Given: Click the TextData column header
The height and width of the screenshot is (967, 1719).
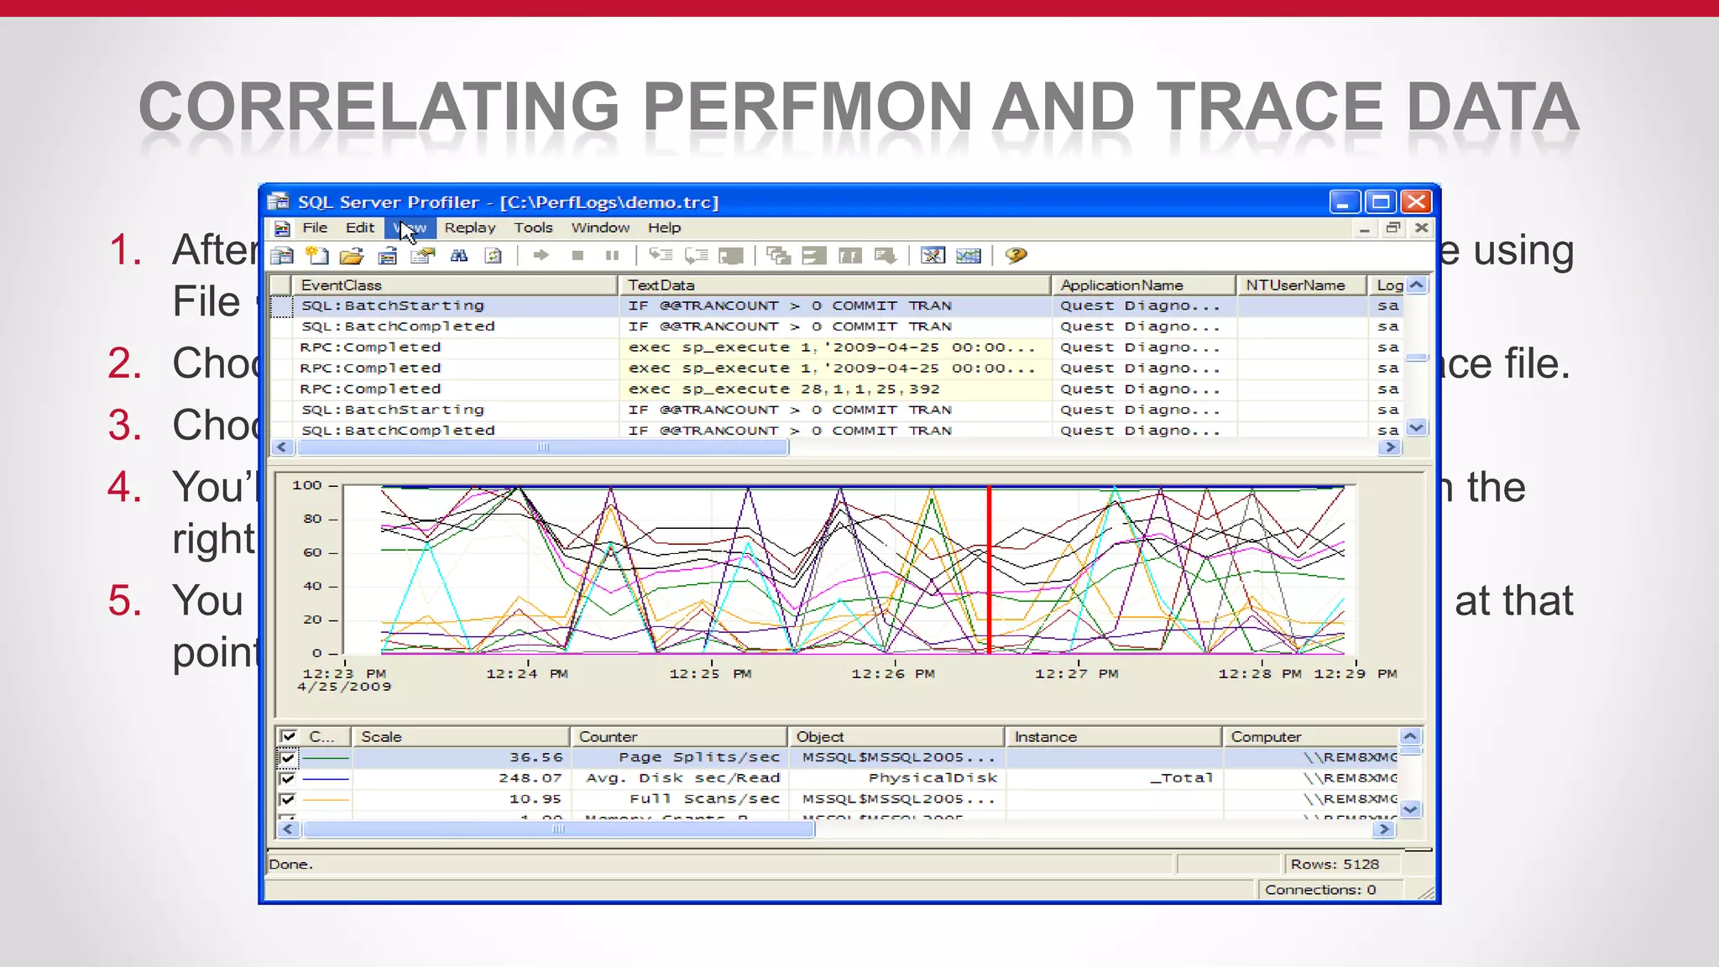Looking at the screenshot, I should click(x=834, y=285).
